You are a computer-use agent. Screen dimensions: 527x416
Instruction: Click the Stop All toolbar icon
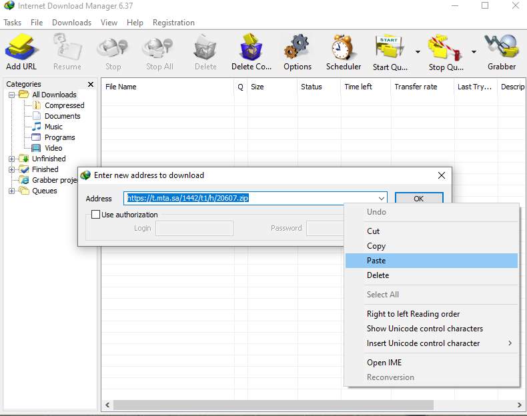tap(159, 51)
